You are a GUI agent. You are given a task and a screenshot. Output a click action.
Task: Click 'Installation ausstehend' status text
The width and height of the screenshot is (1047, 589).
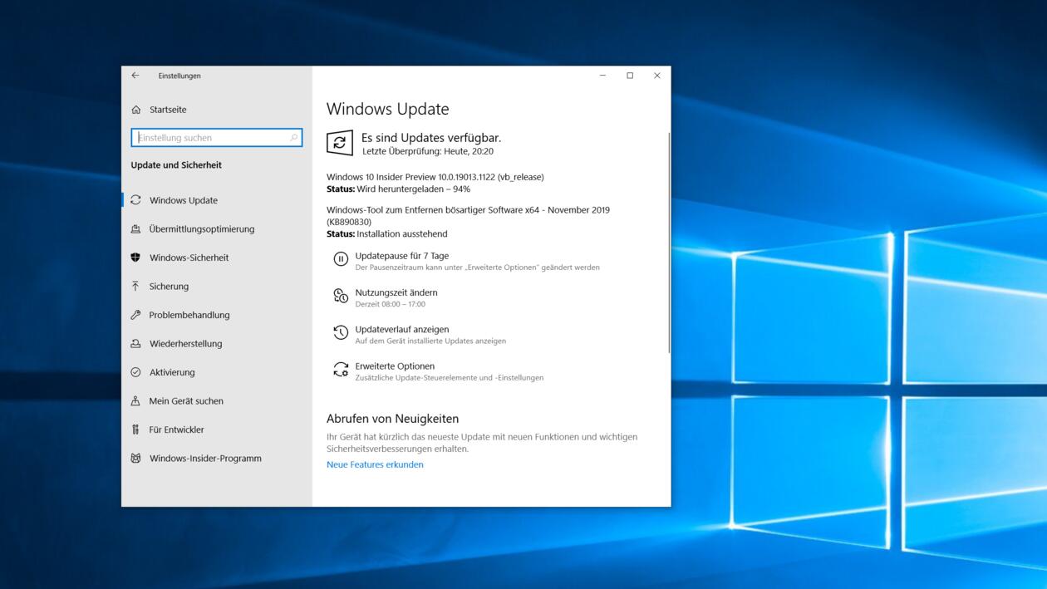click(402, 234)
